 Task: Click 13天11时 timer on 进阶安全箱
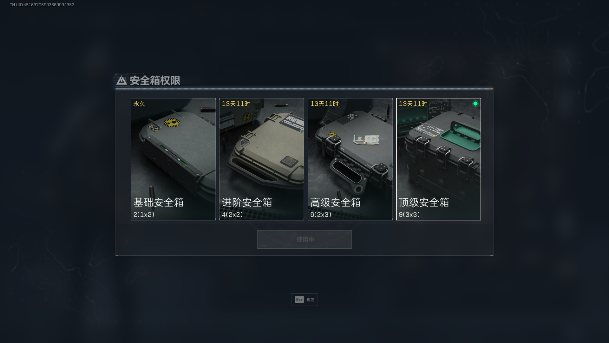point(236,104)
